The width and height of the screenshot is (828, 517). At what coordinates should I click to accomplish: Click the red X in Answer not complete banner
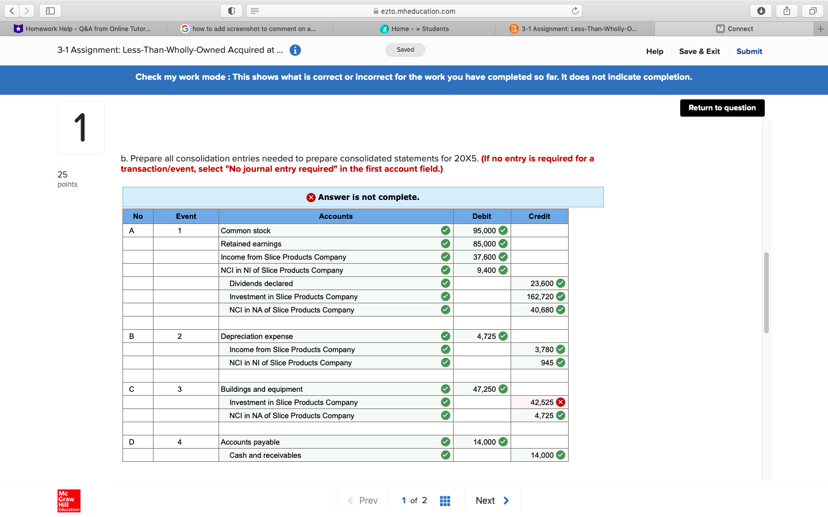[x=311, y=197]
